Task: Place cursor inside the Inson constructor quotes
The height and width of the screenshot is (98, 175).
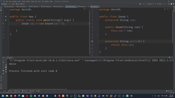Action: [x=60, y=24]
